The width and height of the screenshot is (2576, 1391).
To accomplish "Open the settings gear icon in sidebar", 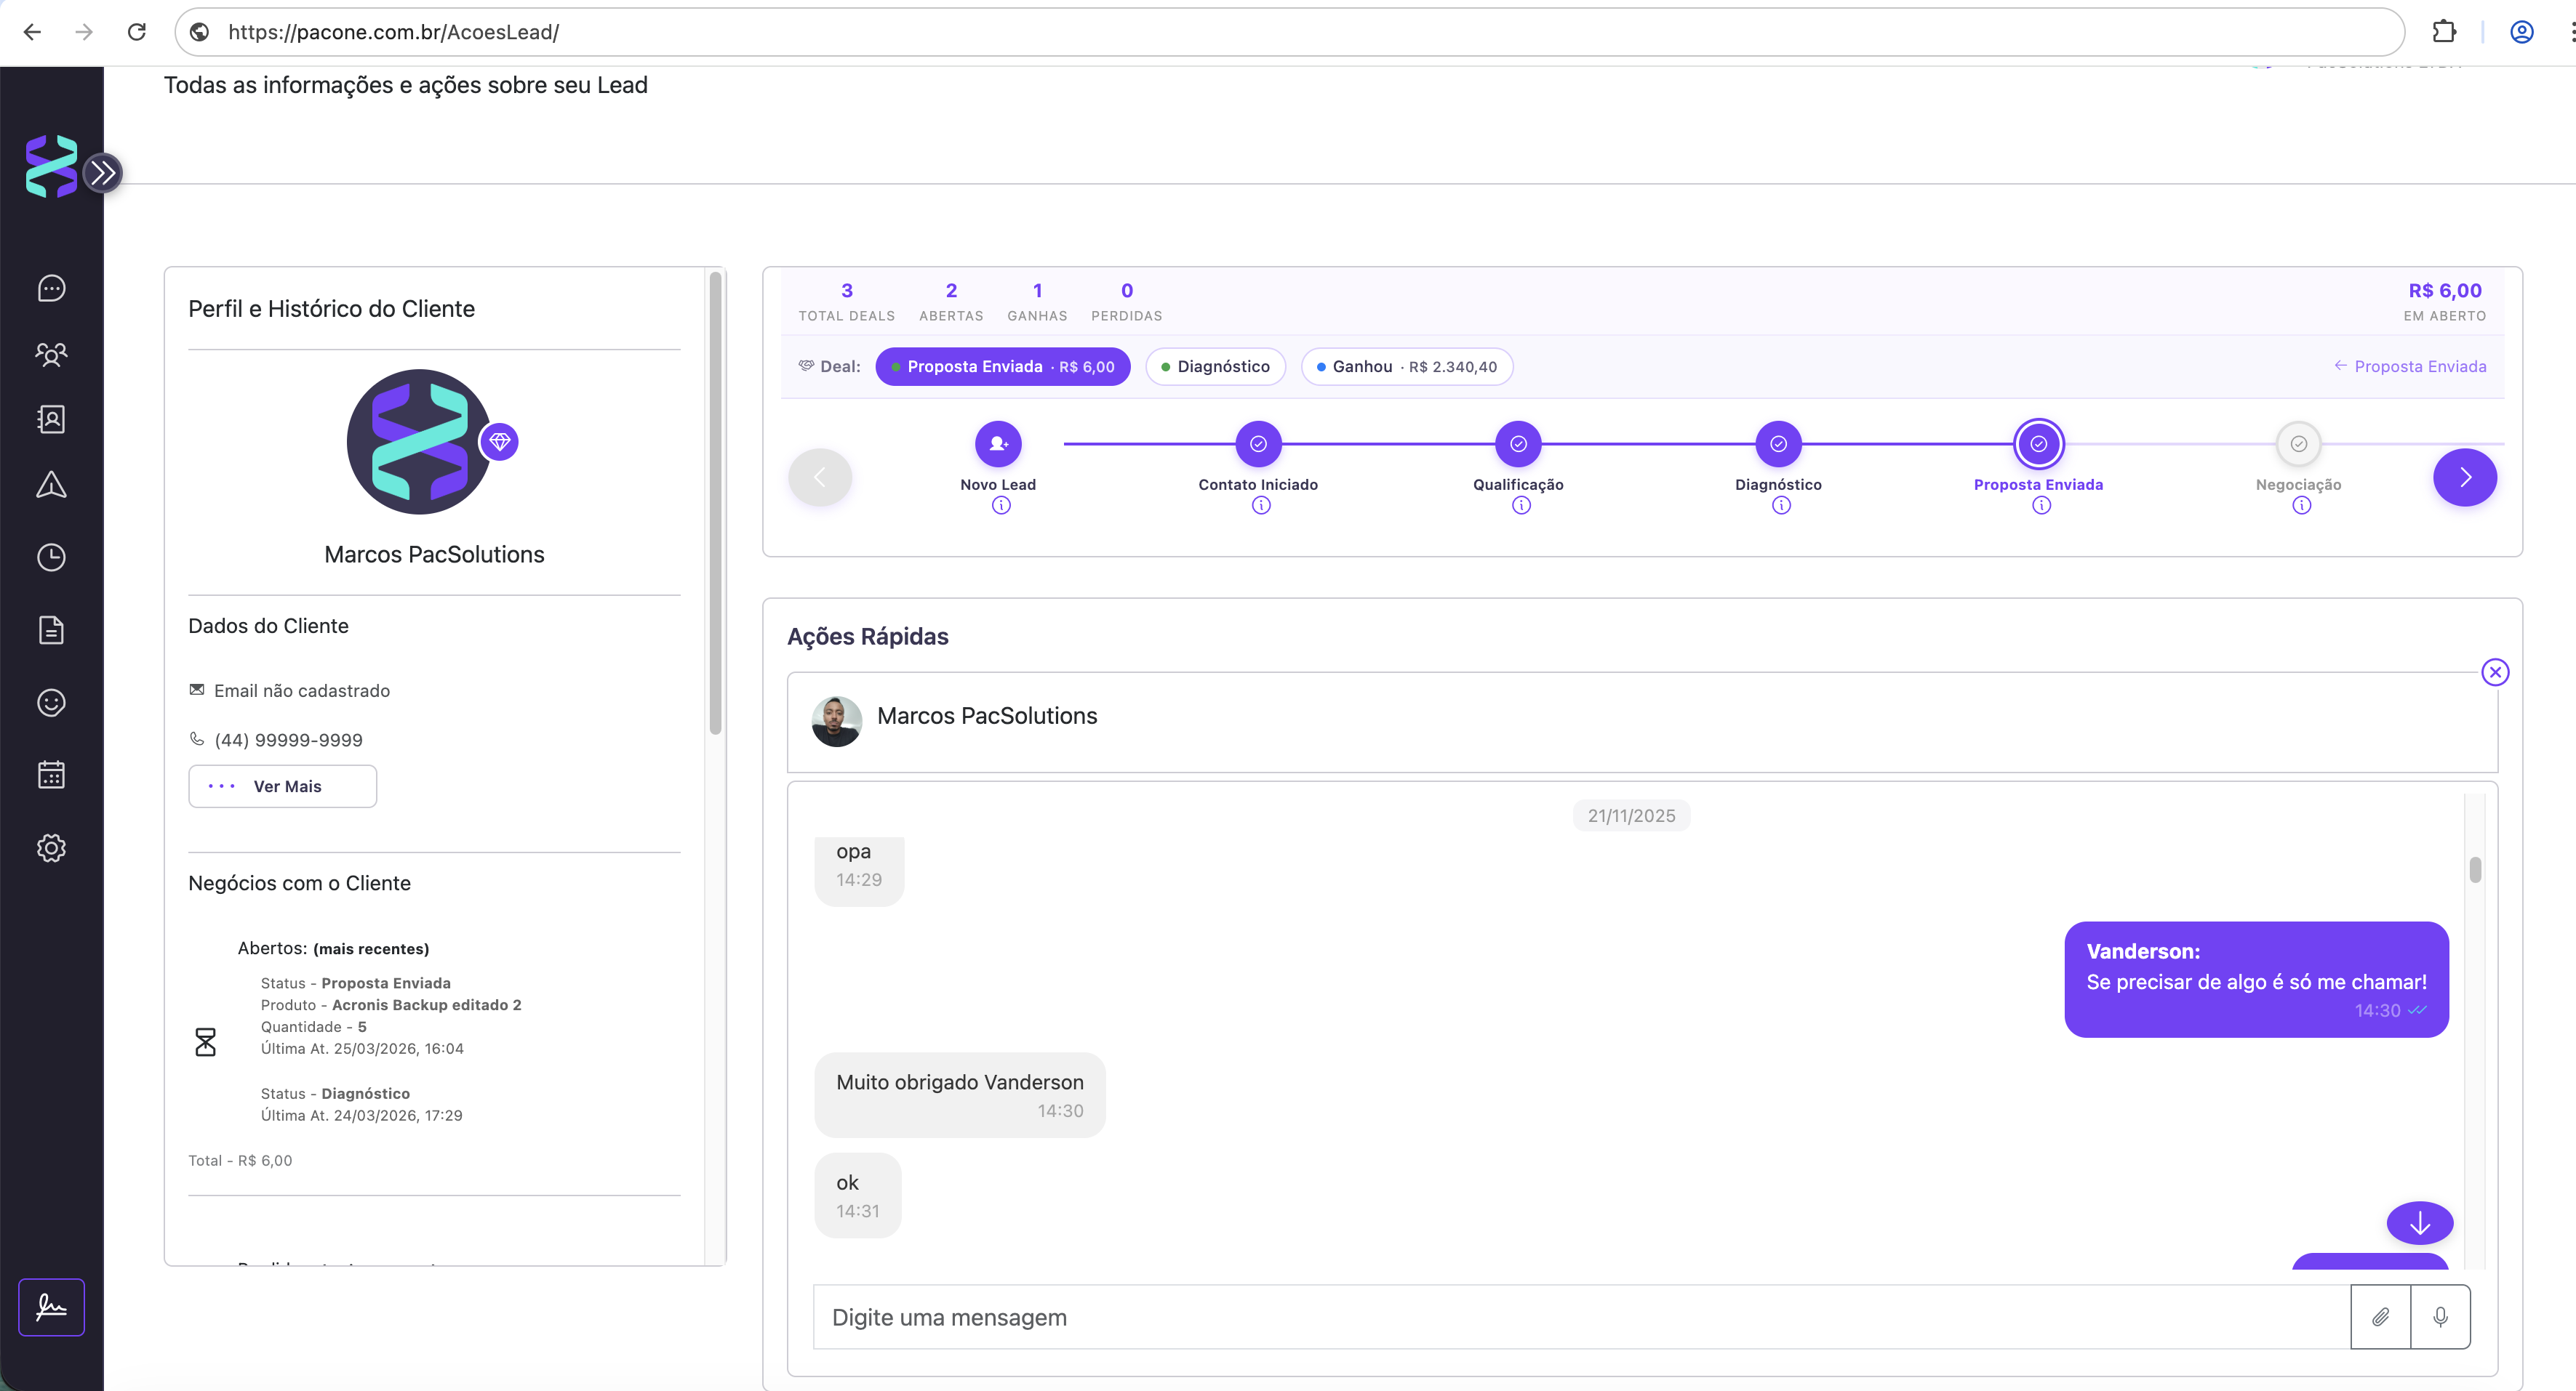I will pos(51,848).
